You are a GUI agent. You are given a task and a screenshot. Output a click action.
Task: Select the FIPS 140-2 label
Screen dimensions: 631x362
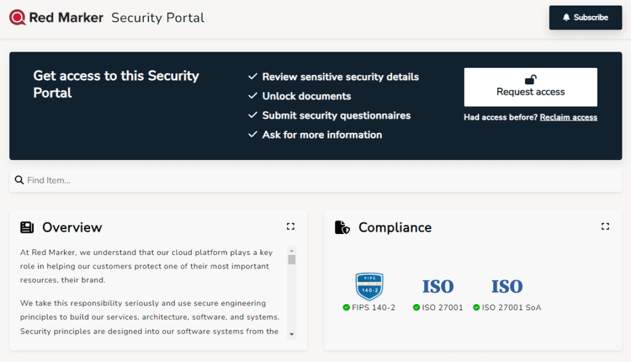[373, 308]
